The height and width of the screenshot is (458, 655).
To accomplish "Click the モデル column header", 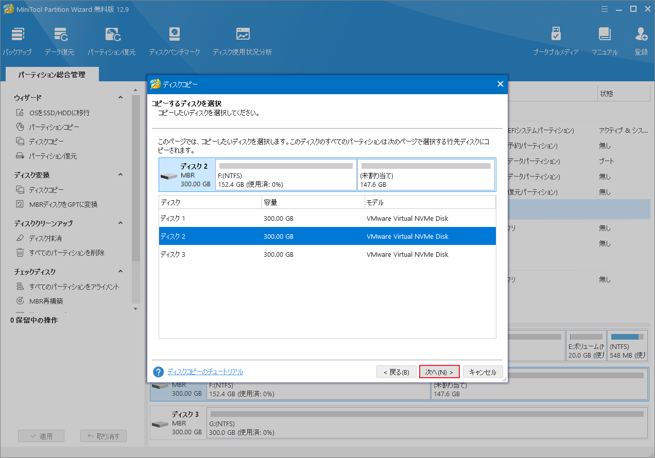I will tap(430, 202).
